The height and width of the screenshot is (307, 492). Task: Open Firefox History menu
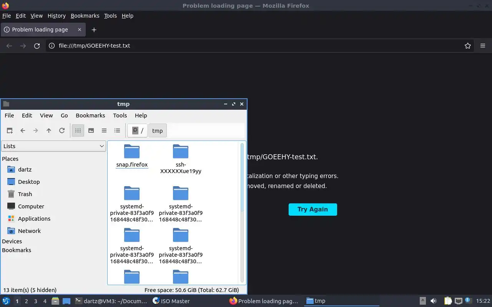57,16
